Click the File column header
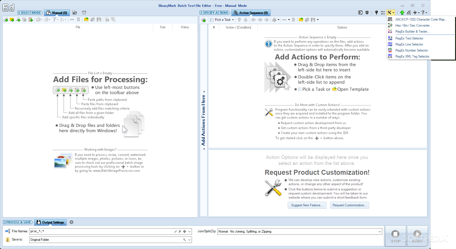The height and width of the screenshot is (249, 456). [x=78, y=27]
